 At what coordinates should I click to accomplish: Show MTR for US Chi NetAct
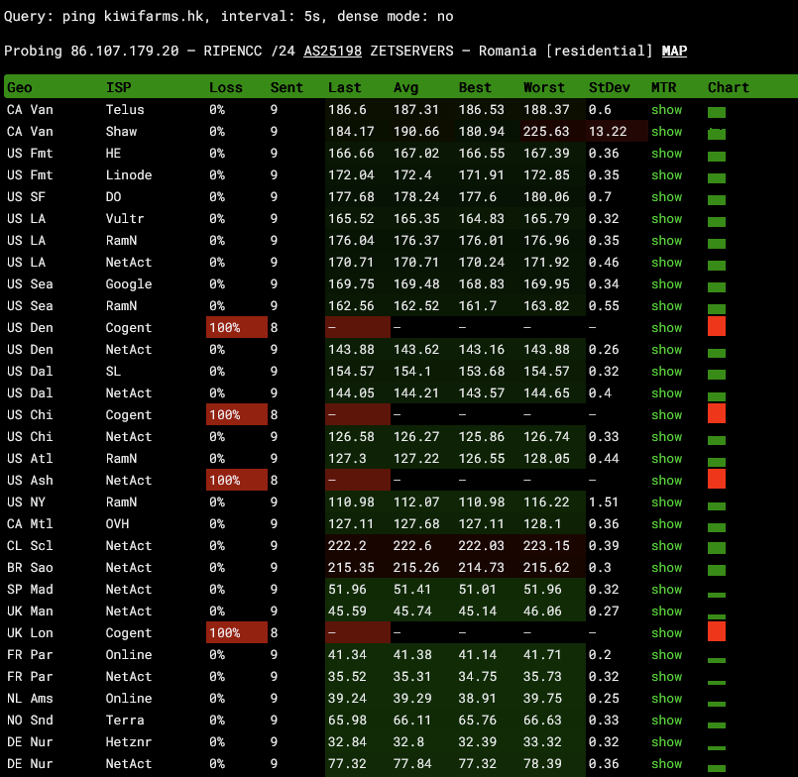[x=667, y=437]
